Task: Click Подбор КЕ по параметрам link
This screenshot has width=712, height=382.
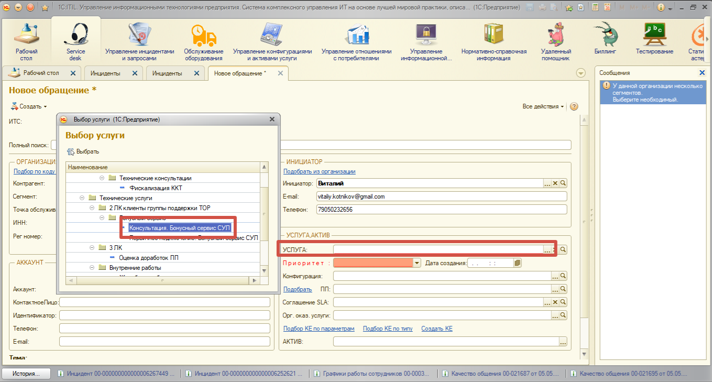Action: [319, 329]
